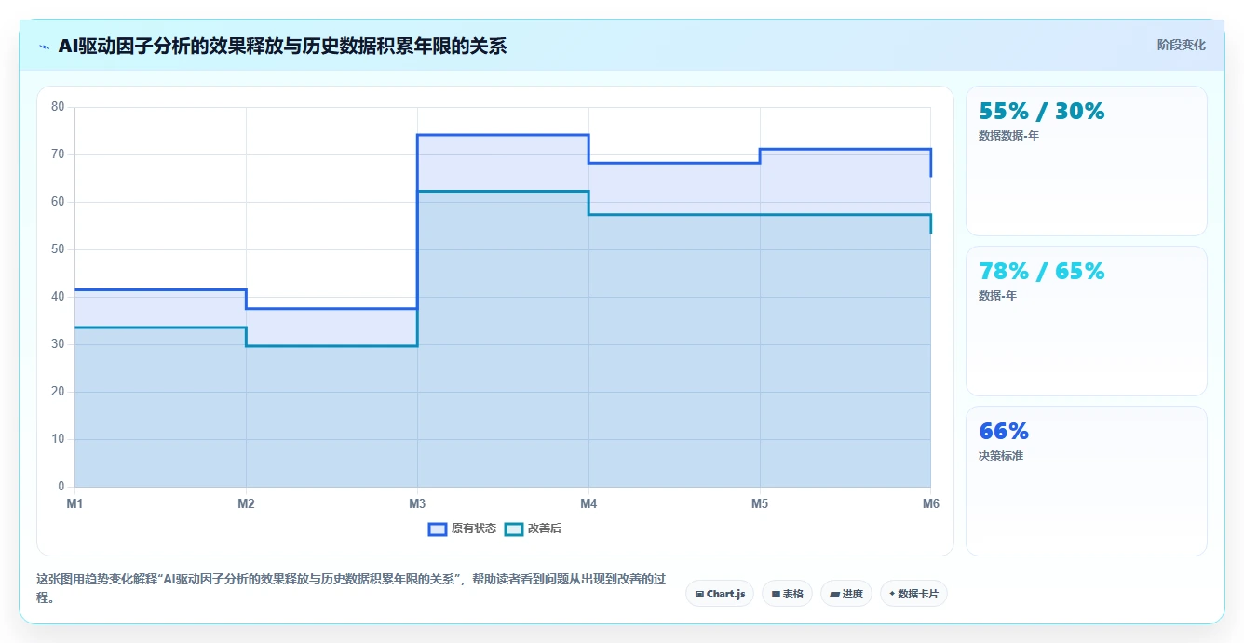This screenshot has width=1244, height=643.
Task: Click the chart title AI驱动因子分析
Action: tap(282, 47)
